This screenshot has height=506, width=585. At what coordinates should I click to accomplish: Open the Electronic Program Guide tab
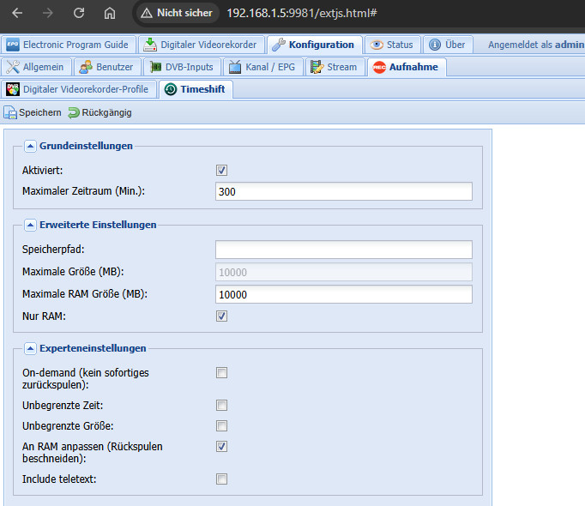67,45
